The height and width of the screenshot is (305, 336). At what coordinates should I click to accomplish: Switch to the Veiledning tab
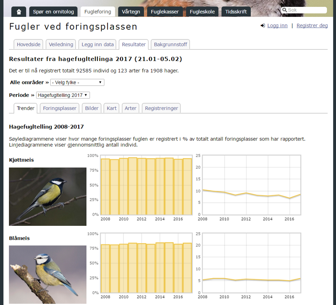[61, 44]
